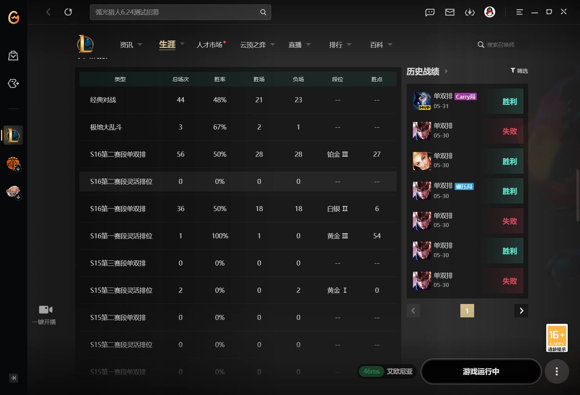Refresh the page
The height and width of the screenshot is (395, 580).
coord(68,12)
